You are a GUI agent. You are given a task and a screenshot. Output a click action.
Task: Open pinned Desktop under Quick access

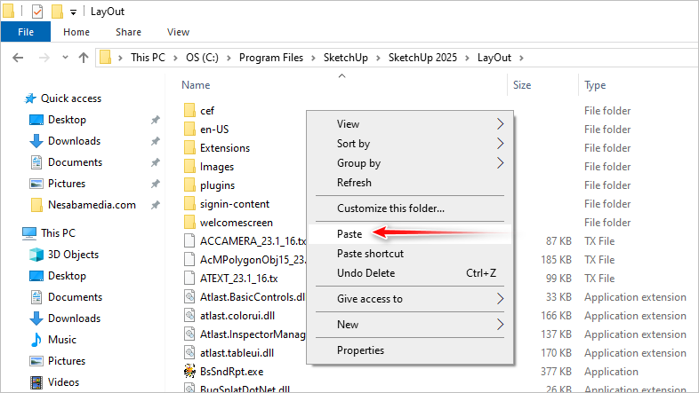pos(67,120)
